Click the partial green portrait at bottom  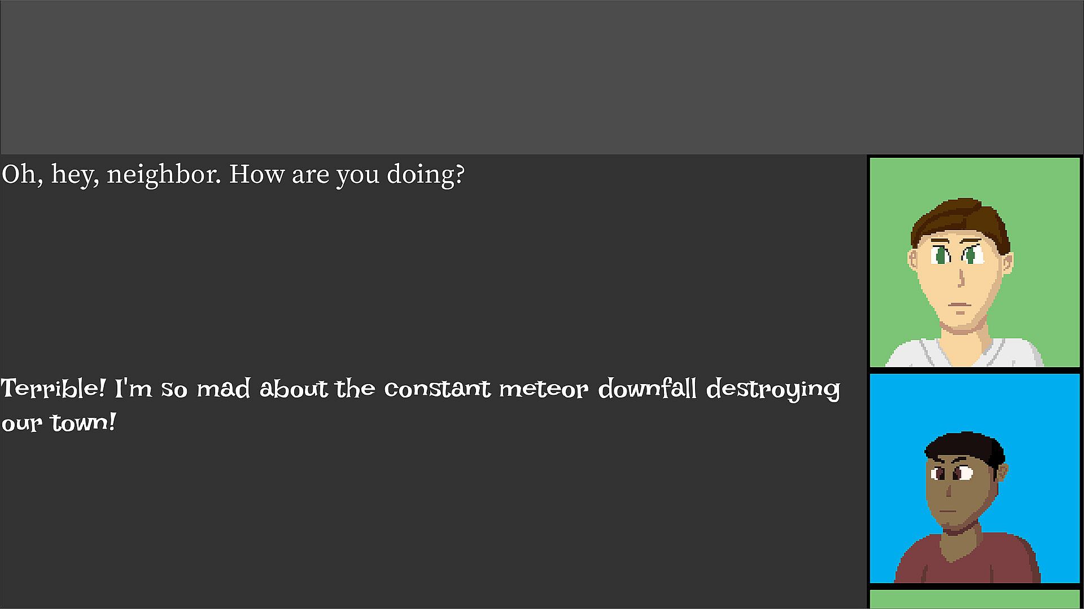[x=974, y=599]
